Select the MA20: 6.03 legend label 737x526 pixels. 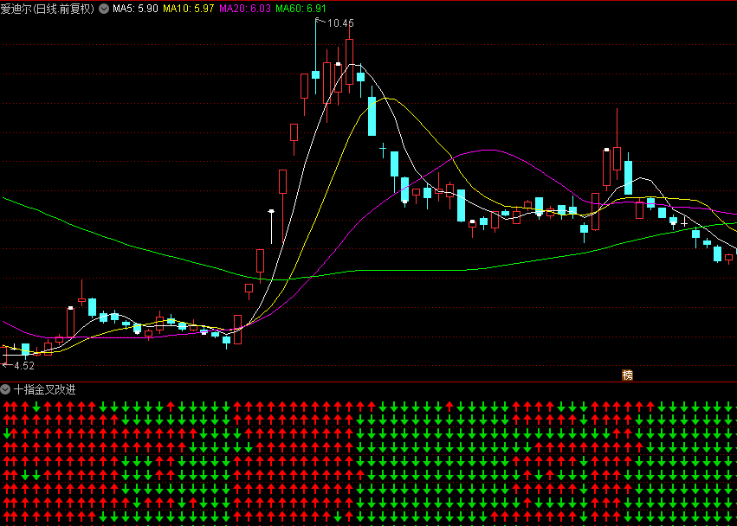point(245,9)
